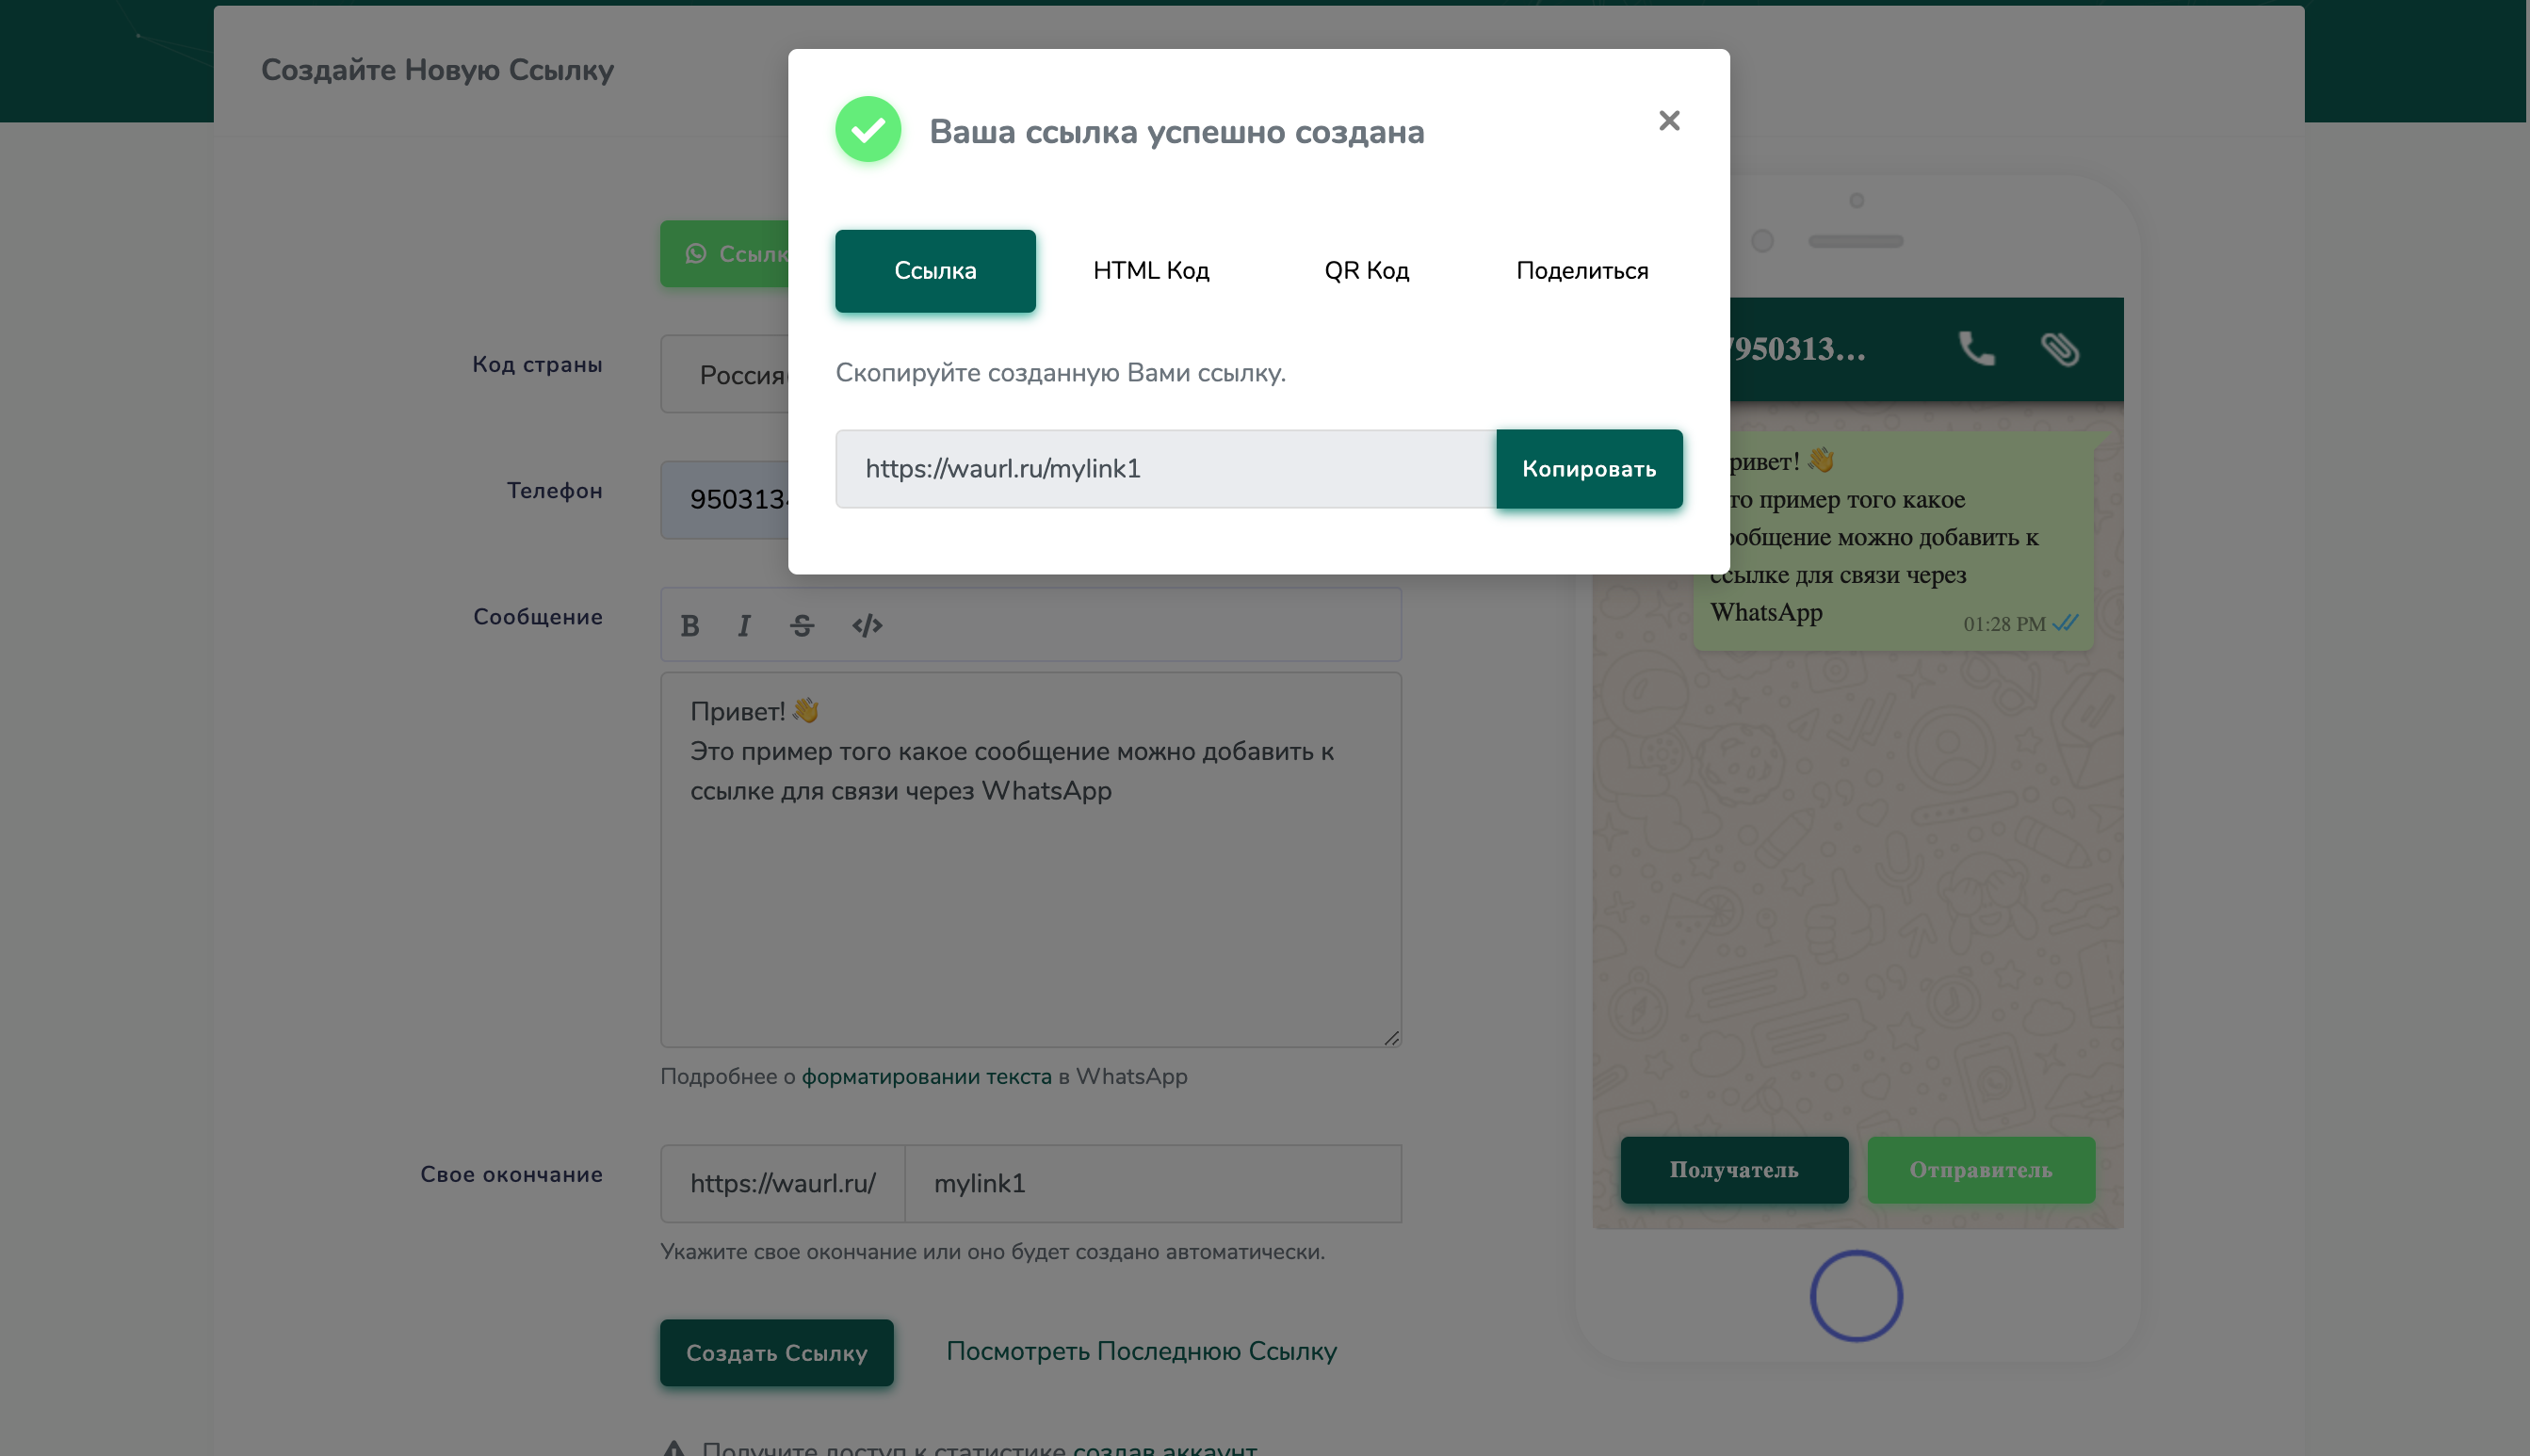The height and width of the screenshot is (1456, 2530).
Task: Toggle bold formatting in message editor
Action: [x=689, y=626]
